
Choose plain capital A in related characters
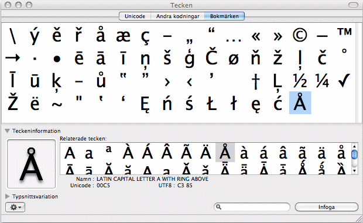(70, 153)
